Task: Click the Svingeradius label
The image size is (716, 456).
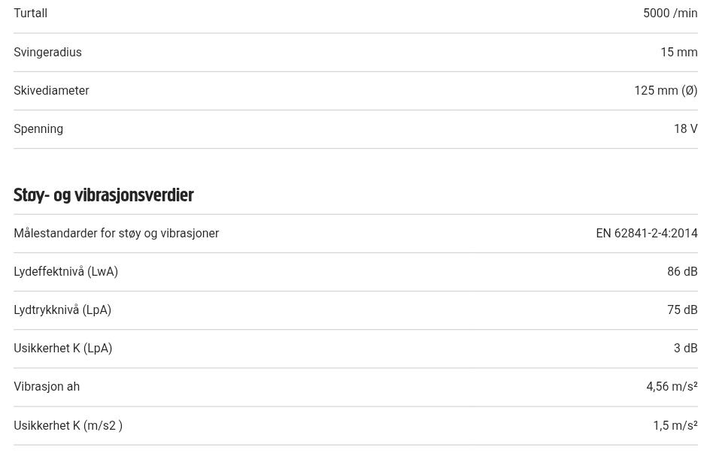Action: pyautogui.click(x=47, y=53)
